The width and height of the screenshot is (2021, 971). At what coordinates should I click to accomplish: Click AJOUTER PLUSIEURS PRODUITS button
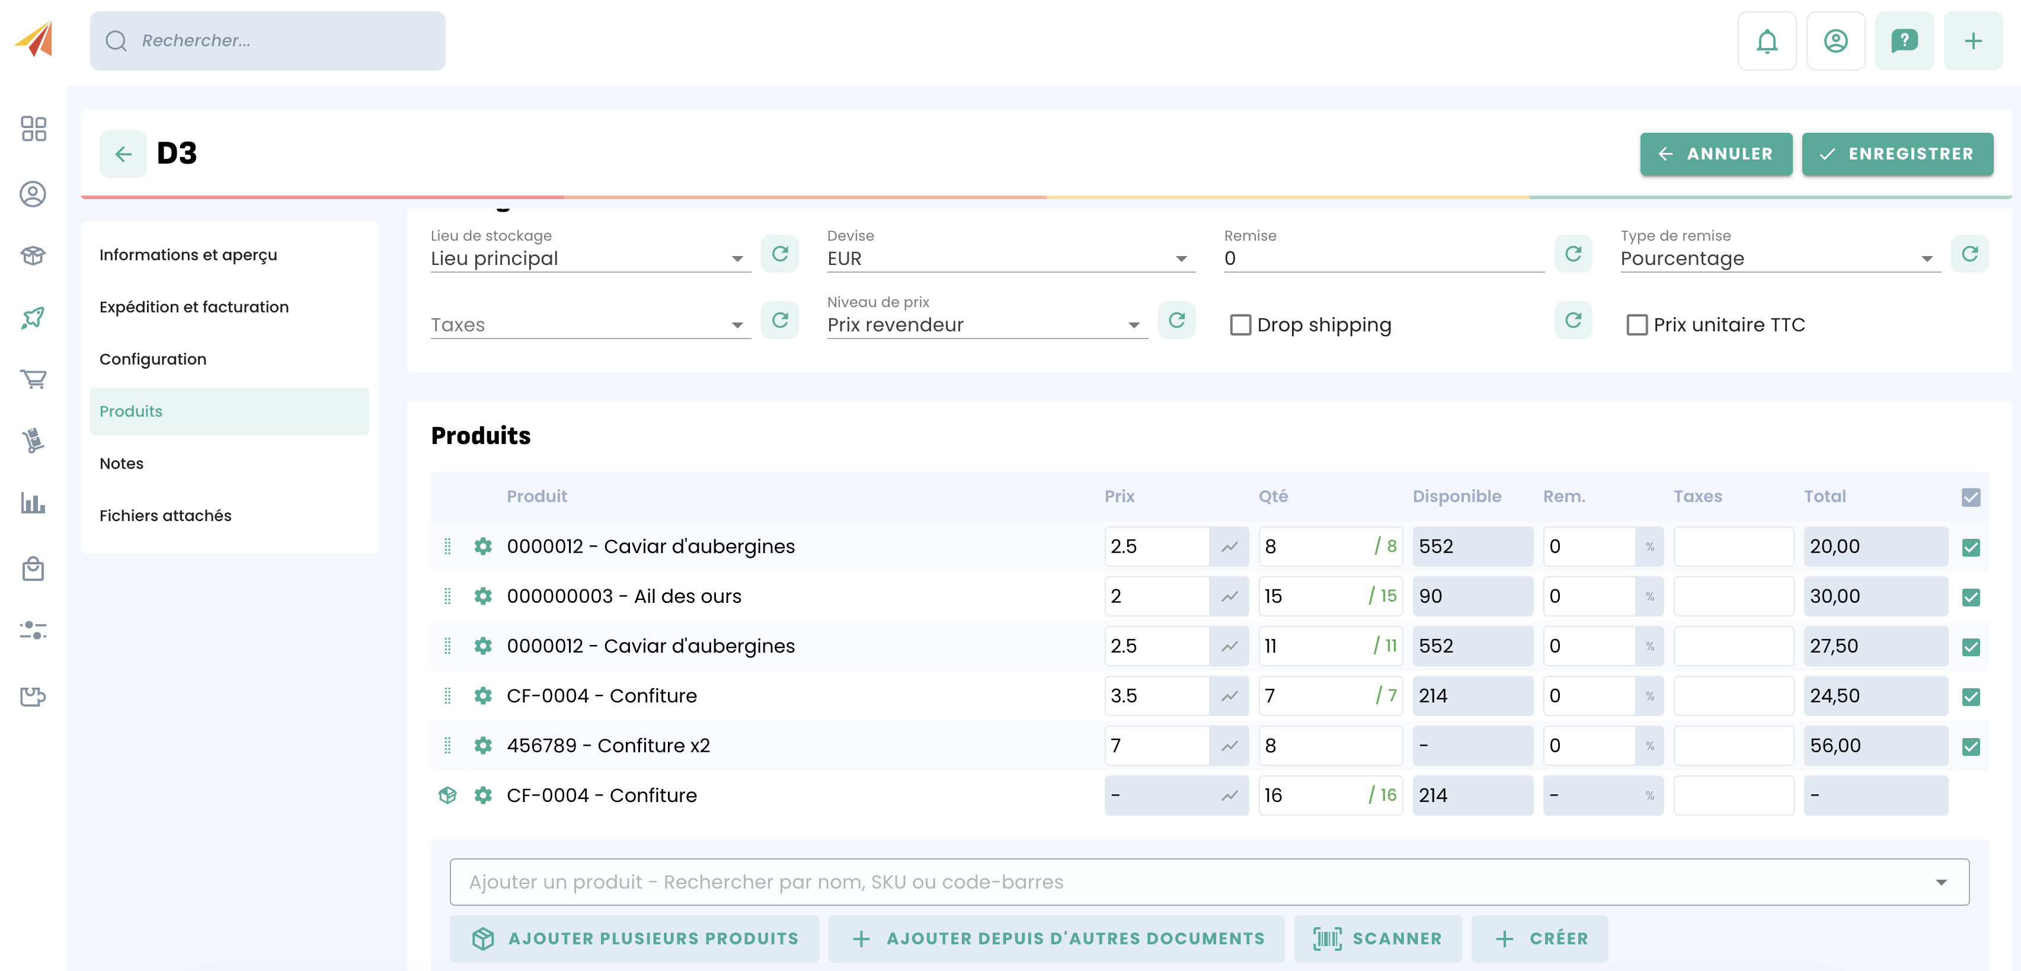pyautogui.click(x=634, y=938)
